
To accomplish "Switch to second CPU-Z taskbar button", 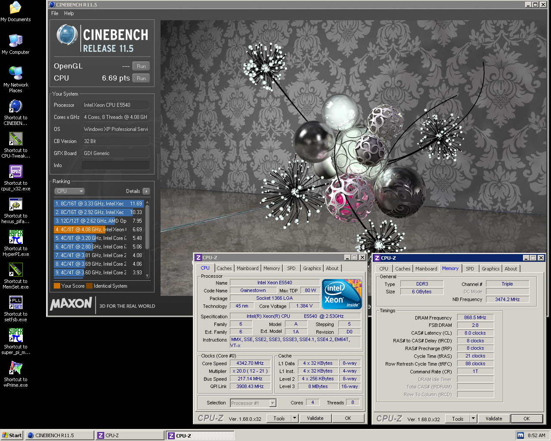I will [x=201, y=435].
